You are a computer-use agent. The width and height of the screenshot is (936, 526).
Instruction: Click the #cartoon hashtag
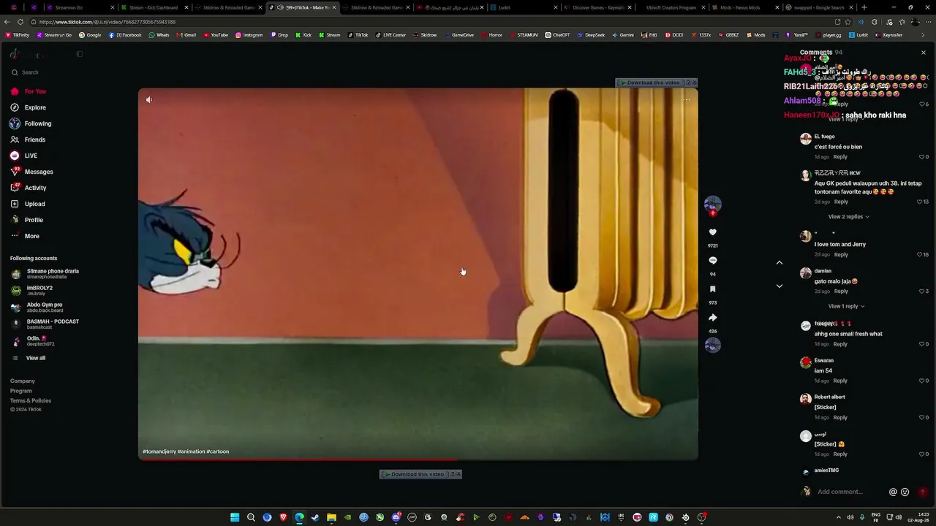[x=218, y=451]
